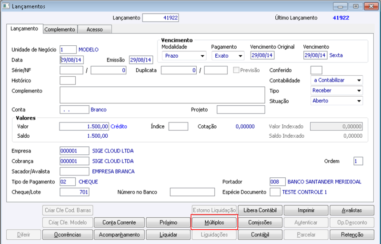Screen dimensions: 381x244
Task: Open the Pagamento dropdown showing Exato
Action: [x=228, y=56]
